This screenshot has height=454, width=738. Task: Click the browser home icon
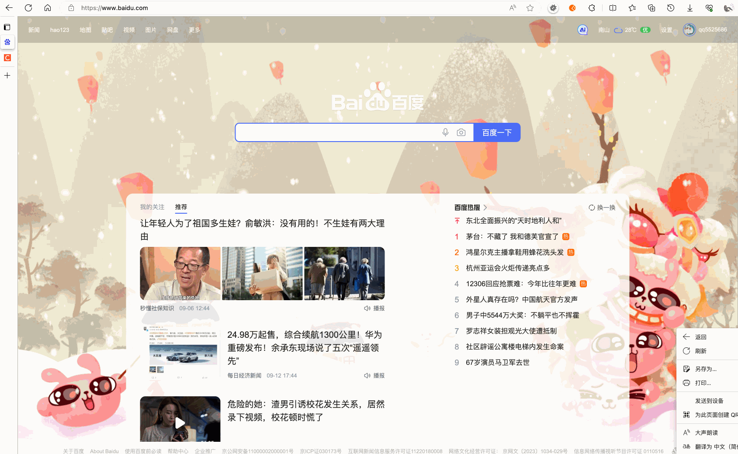[48, 8]
